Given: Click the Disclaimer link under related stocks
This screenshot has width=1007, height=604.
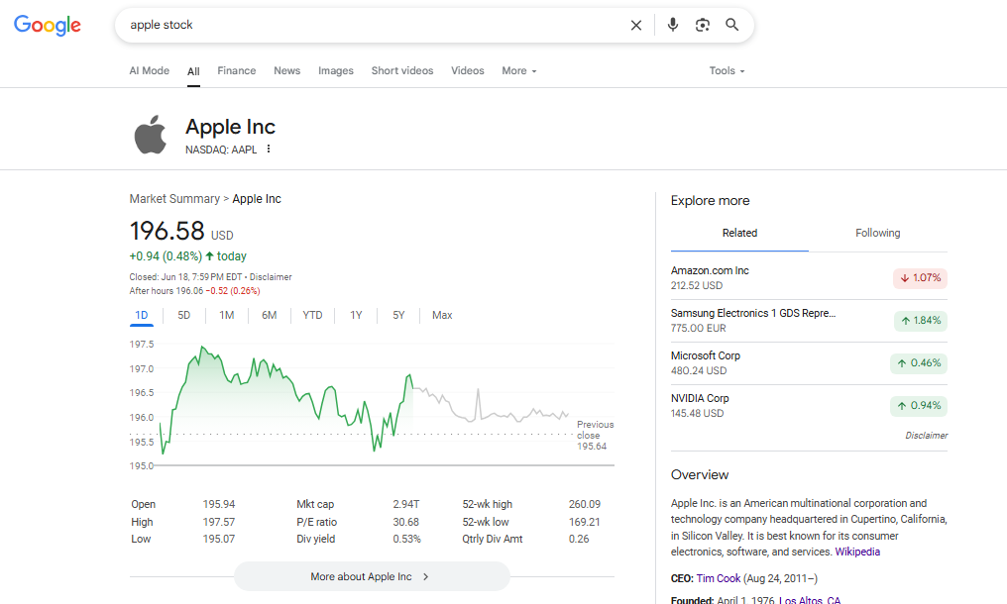Looking at the screenshot, I should click(926, 436).
